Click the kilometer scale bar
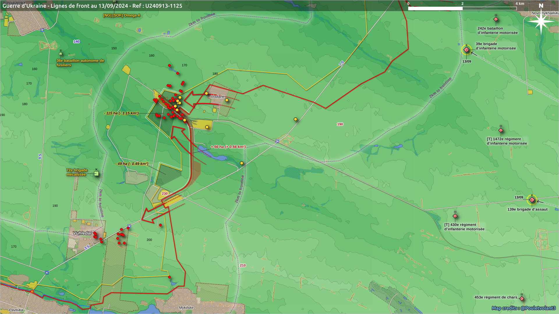Image resolution: width=559 pixels, height=314 pixels. [462, 8]
